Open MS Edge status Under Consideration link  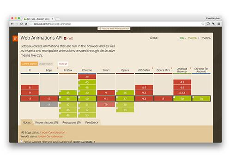[x=53, y=132]
